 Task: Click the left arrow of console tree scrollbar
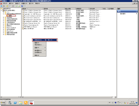(1, 97)
